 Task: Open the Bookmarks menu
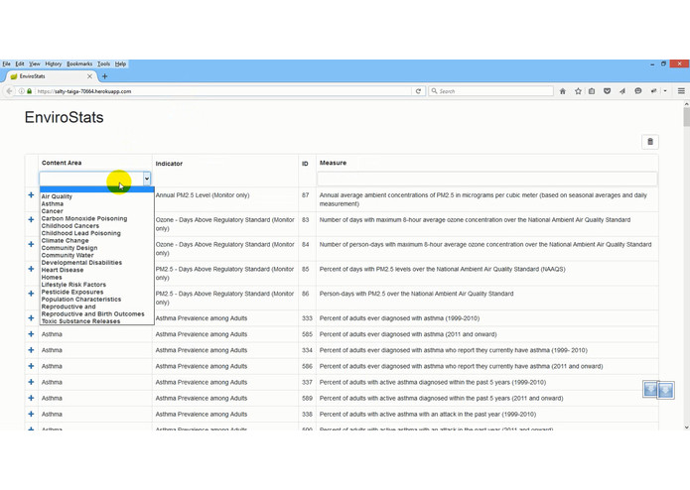tap(79, 63)
